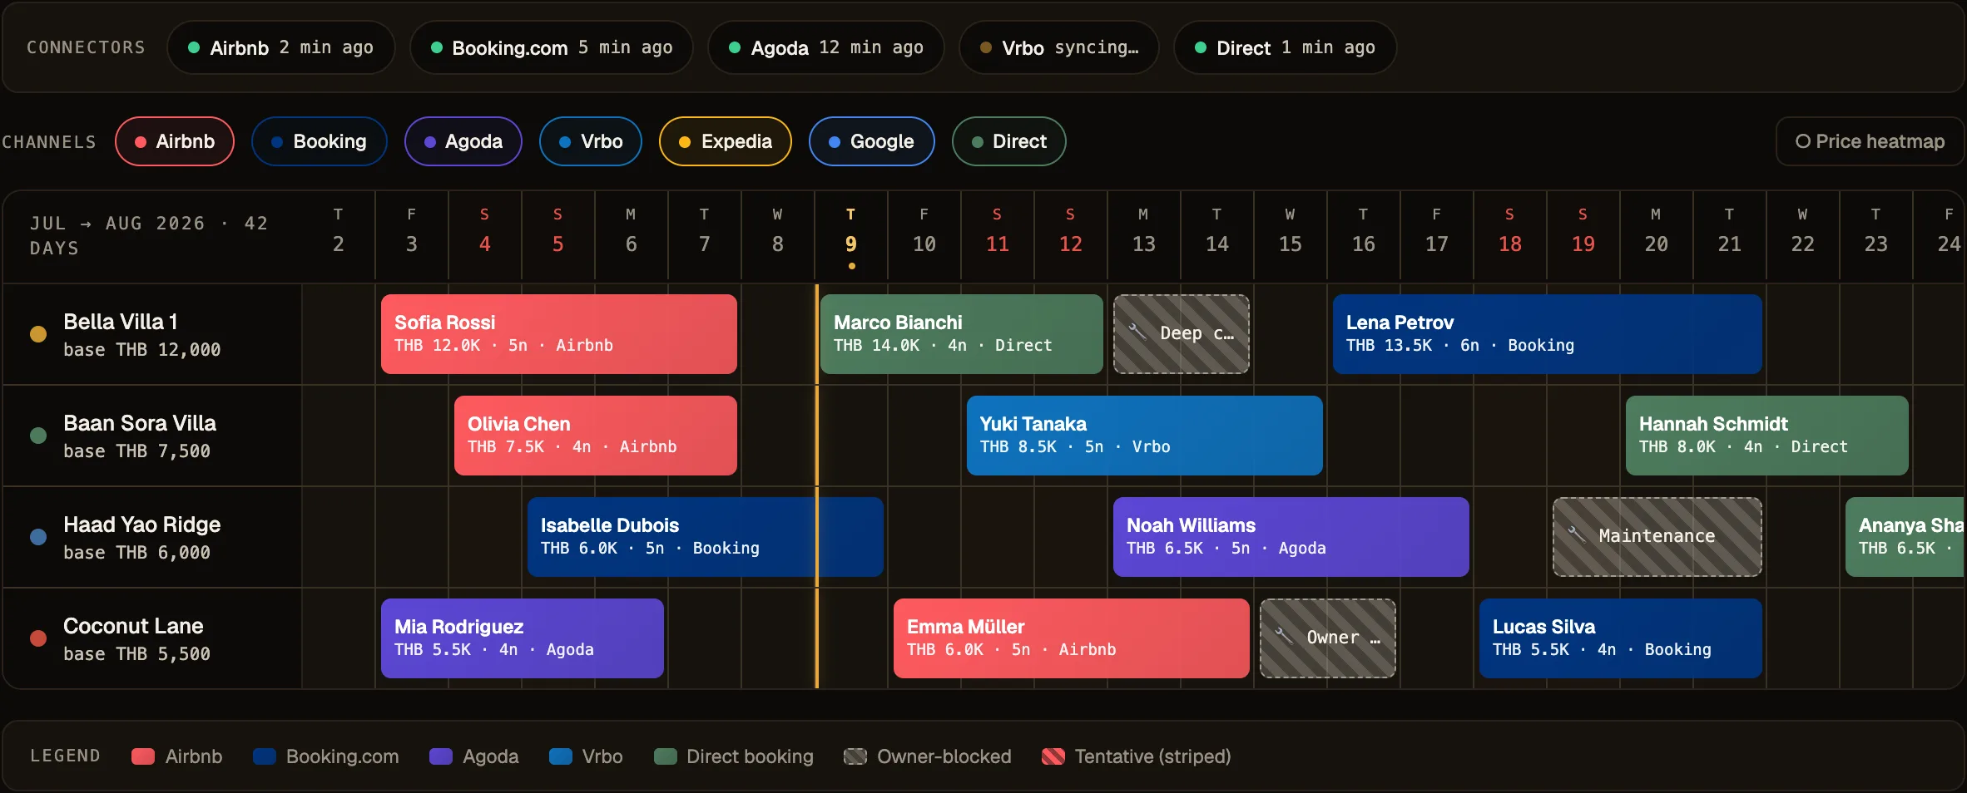The image size is (1967, 793).
Task: Click the wrench icon on Deep clean block
Action: pyautogui.click(x=1137, y=331)
